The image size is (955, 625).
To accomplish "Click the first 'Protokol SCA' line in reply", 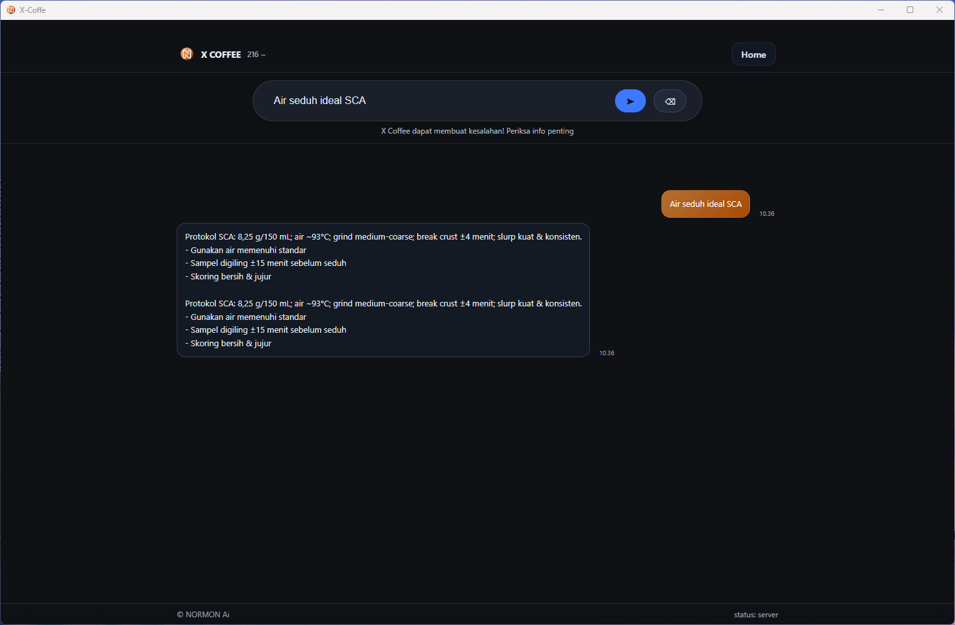I will pyautogui.click(x=383, y=237).
